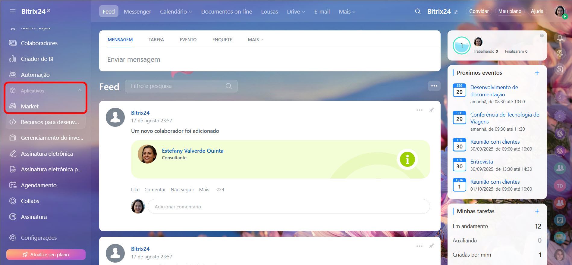Expand the MAIS options in post composer

click(x=256, y=40)
